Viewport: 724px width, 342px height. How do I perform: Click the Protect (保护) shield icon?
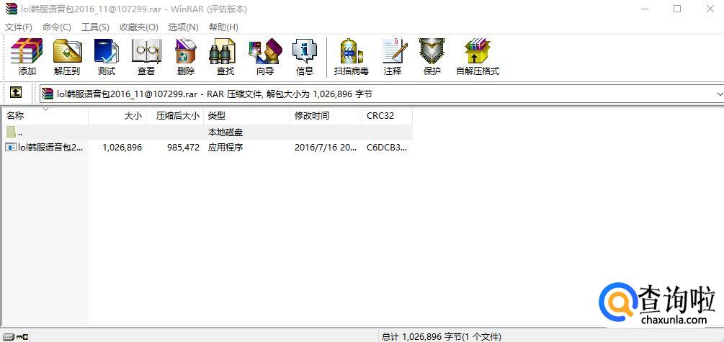(x=432, y=57)
